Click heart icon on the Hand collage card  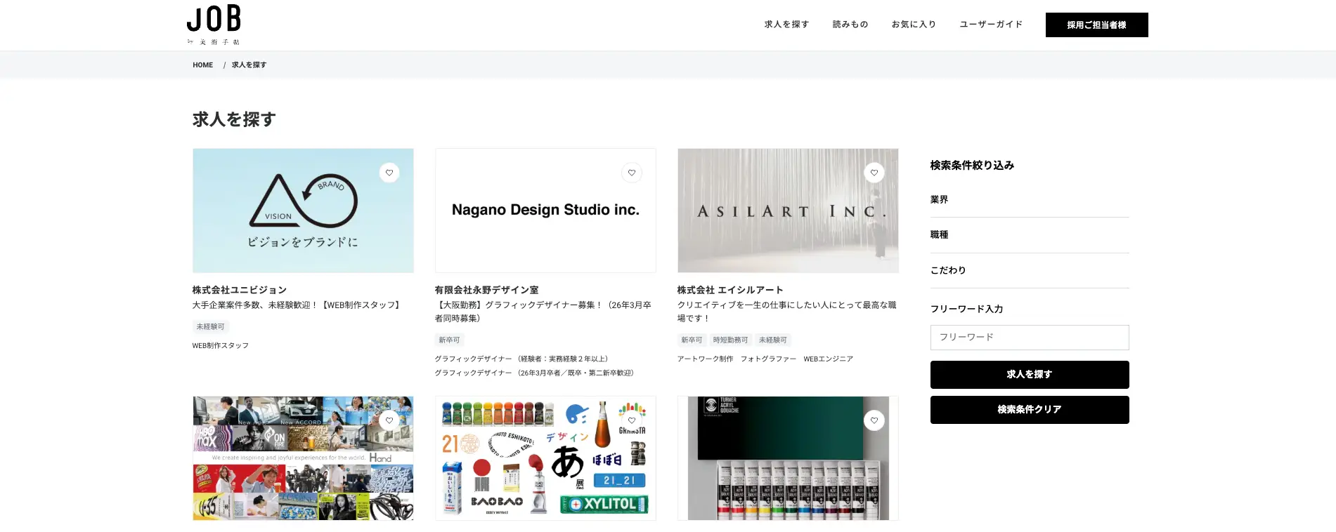[x=389, y=420]
